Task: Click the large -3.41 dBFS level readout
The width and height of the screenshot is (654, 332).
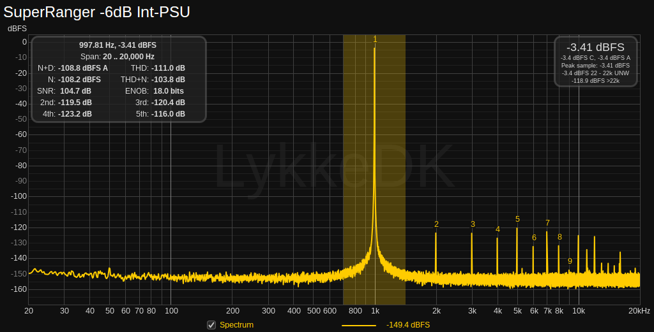Action: [595, 47]
